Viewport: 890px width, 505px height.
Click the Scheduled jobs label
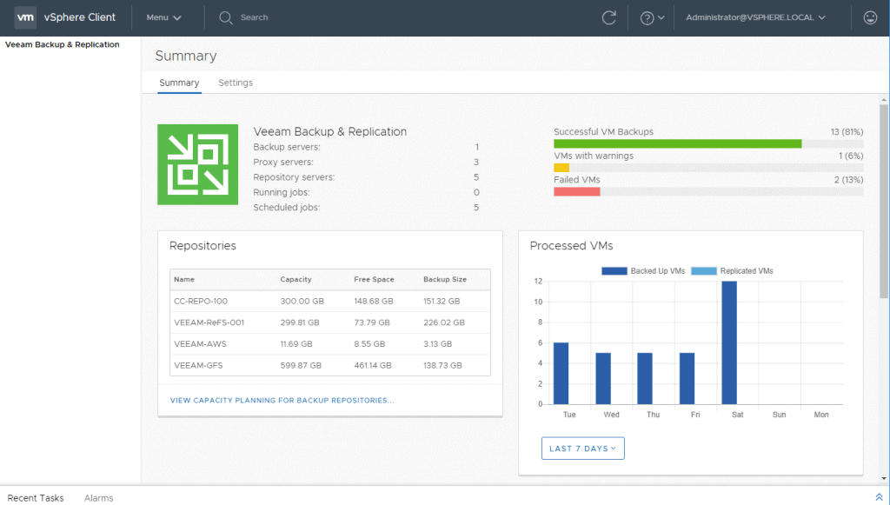click(287, 208)
